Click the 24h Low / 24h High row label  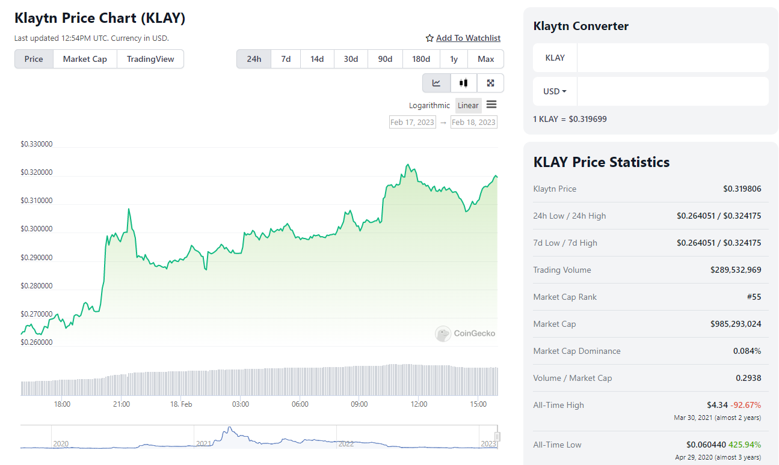click(x=570, y=216)
